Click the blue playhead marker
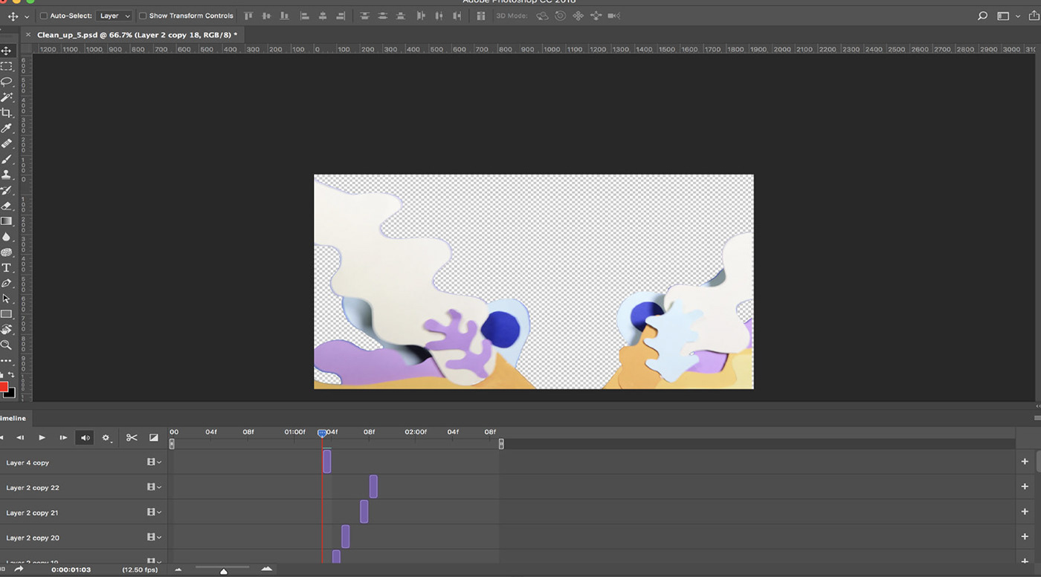 click(322, 432)
